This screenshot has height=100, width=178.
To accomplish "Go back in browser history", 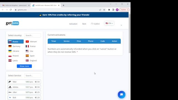I will (3, 10).
